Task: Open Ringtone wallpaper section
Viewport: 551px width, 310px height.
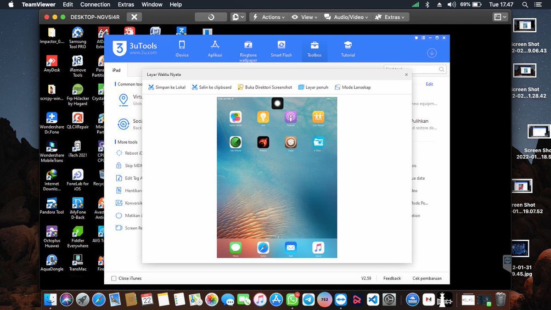Action: click(248, 51)
